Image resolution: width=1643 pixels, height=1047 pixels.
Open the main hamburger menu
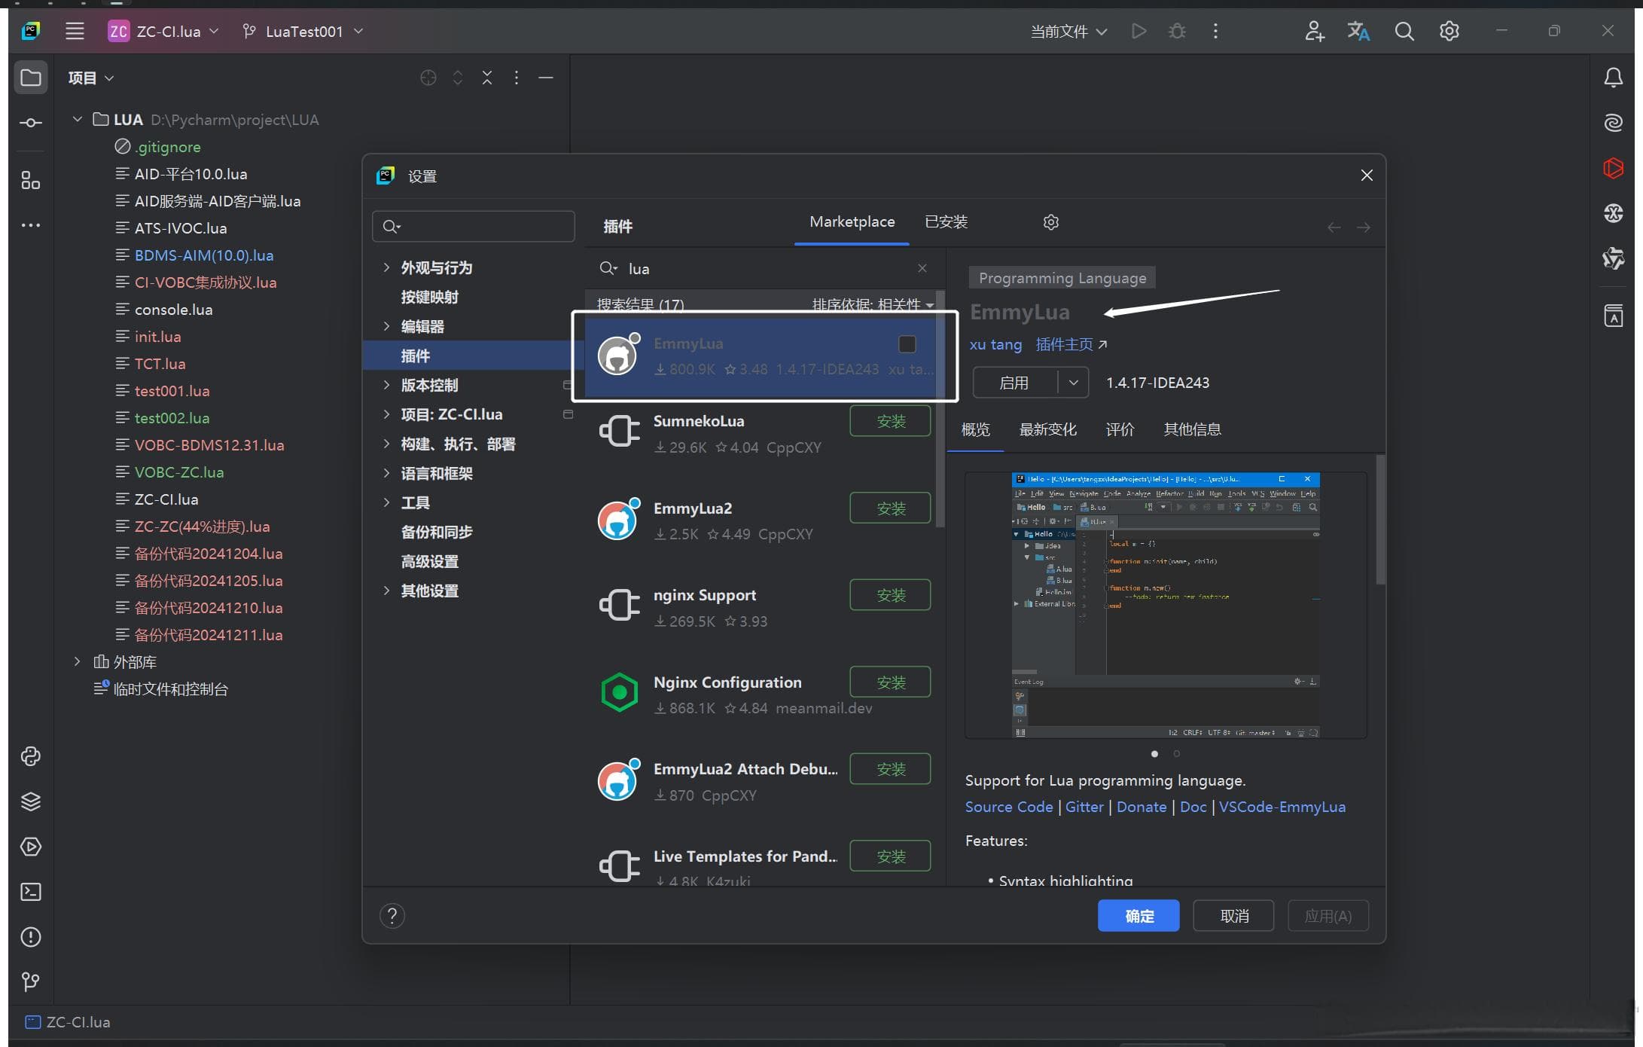coord(75,31)
